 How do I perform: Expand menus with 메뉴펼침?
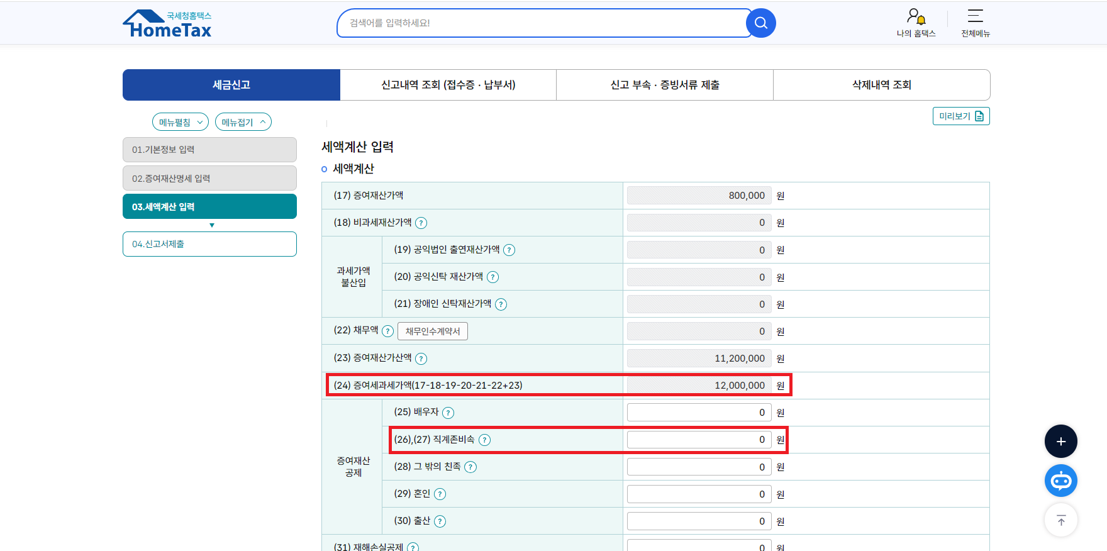click(x=181, y=122)
